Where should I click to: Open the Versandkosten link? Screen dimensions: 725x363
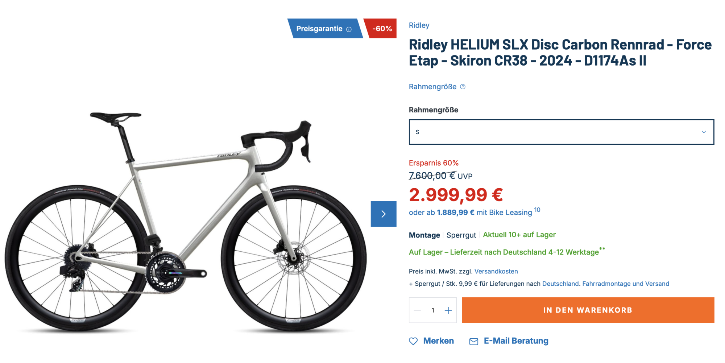(496, 271)
